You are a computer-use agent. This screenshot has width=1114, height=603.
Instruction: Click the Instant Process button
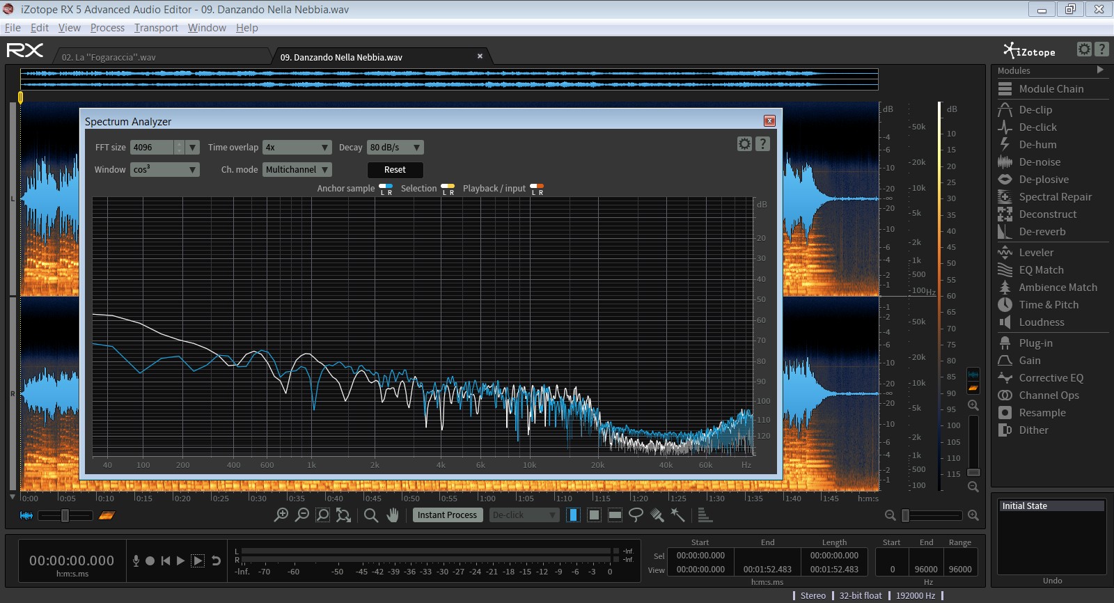[447, 515]
